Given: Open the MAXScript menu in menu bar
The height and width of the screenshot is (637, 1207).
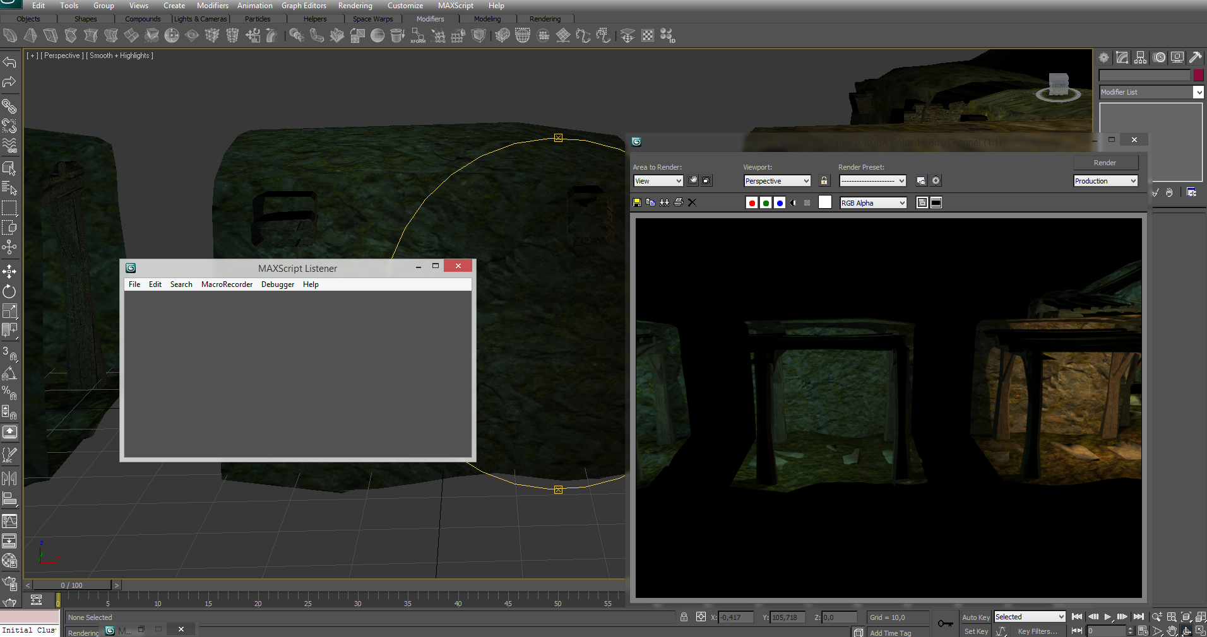Looking at the screenshot, I should (455, 6).
